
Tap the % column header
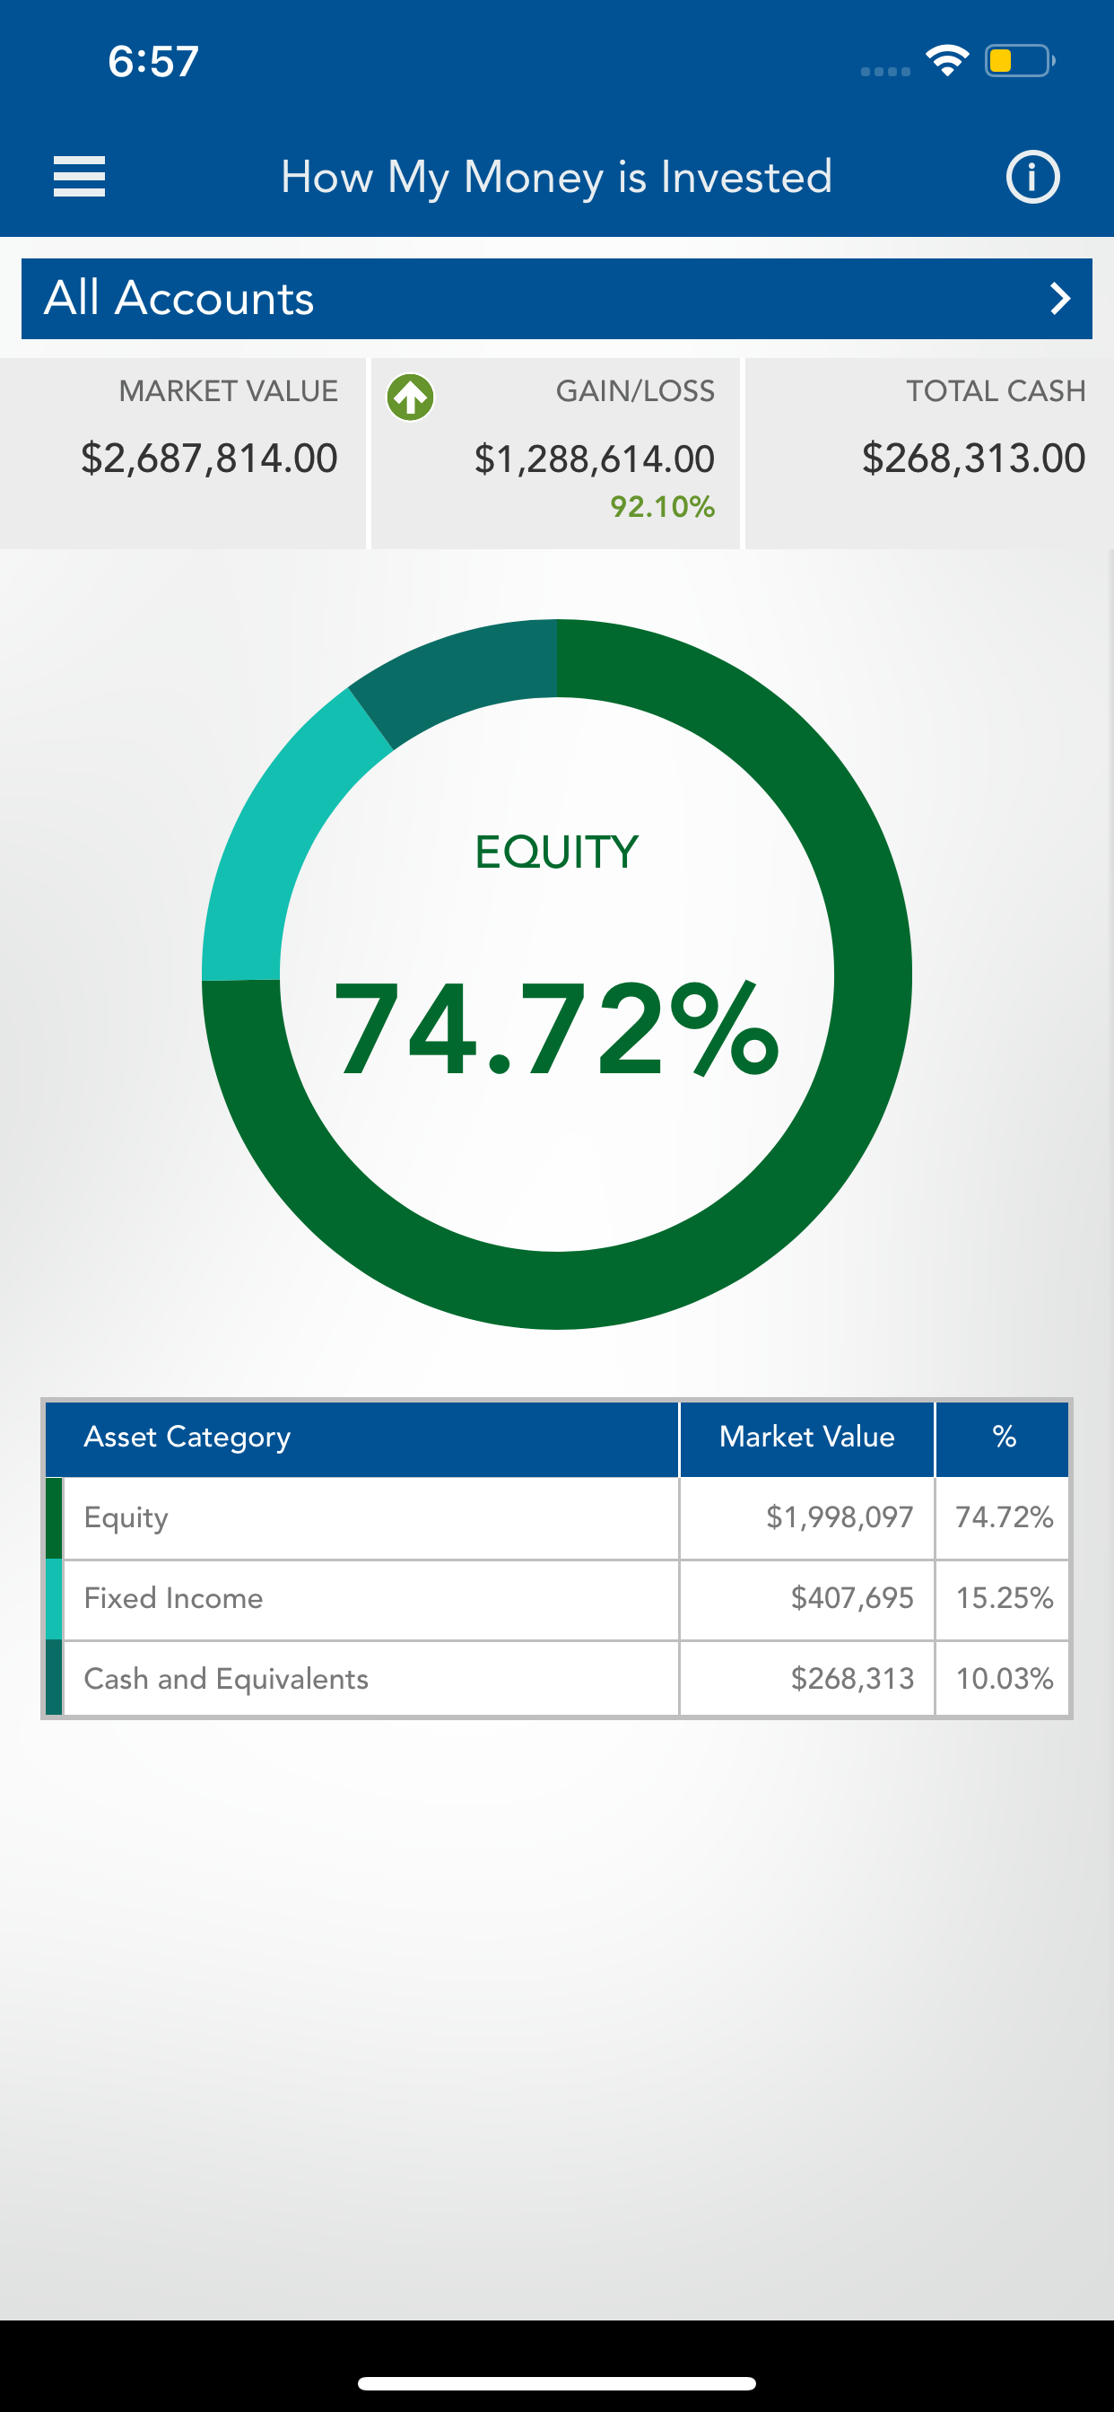coord(1004,1438)
